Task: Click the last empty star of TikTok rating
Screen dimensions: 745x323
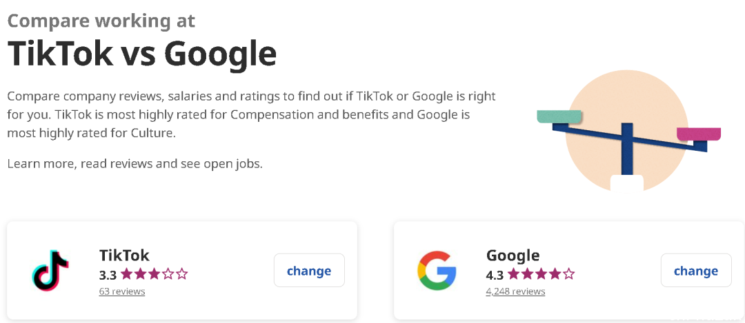Action: click(x=182, y=274)
